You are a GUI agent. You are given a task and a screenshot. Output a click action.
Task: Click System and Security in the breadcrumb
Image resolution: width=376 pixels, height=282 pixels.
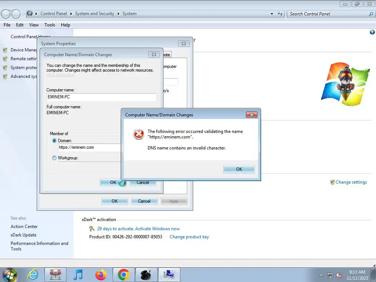pos(94,14)
